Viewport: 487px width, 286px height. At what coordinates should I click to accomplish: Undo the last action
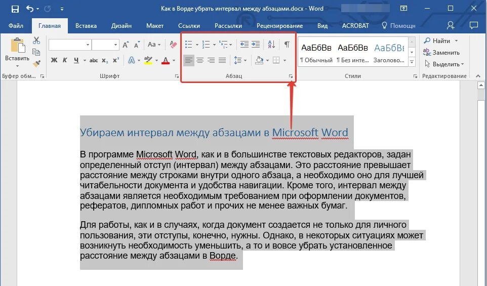[x=30, y=9]
